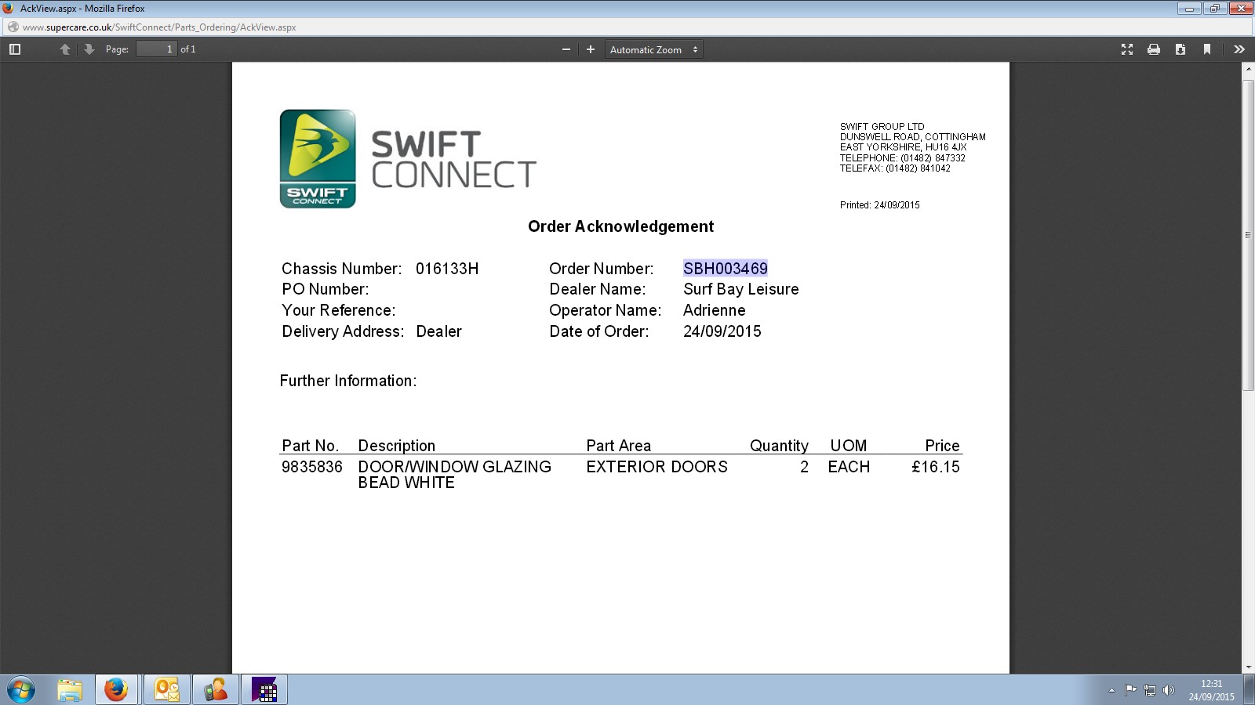Go to next page arrow
The width and height of the screenshot is (1255, 705).
coord(89,49)
